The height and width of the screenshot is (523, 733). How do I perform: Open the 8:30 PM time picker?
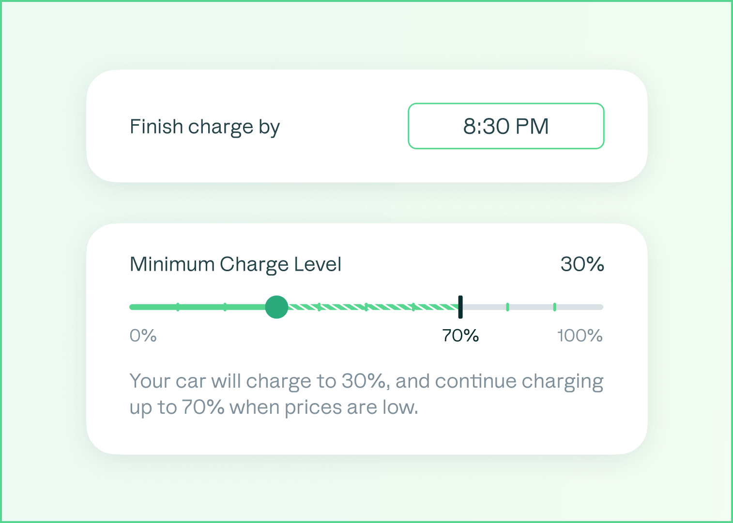pyautogui.click(x=505, y=126)
